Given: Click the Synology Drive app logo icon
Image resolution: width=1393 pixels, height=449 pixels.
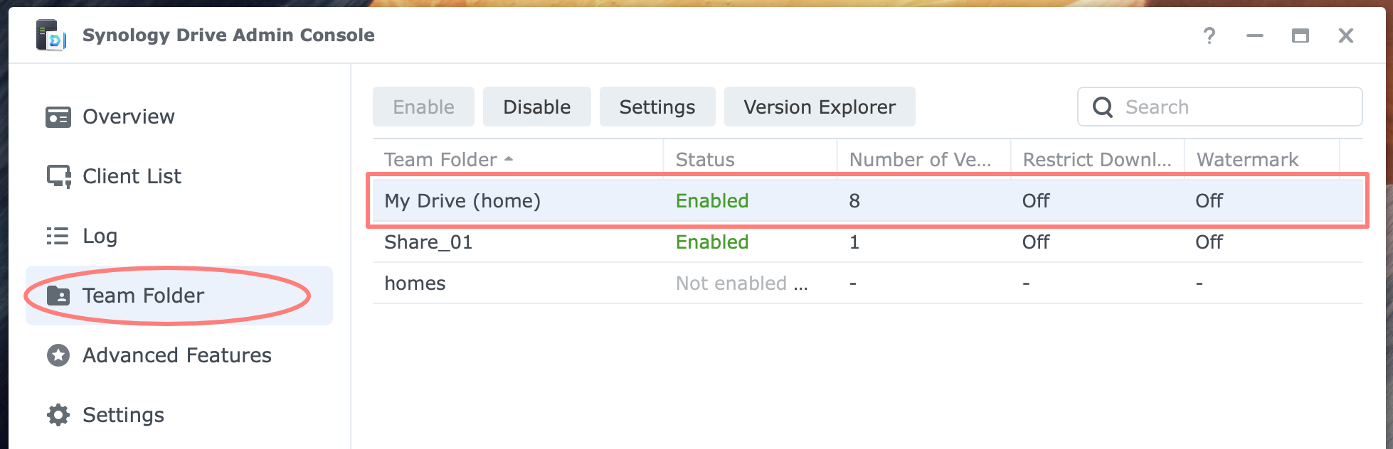Looking at the screenshot, I should (51, 36).
